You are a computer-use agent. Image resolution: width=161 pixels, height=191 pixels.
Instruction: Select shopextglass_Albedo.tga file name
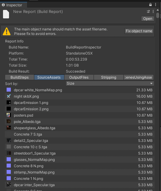tap(35, 128)
